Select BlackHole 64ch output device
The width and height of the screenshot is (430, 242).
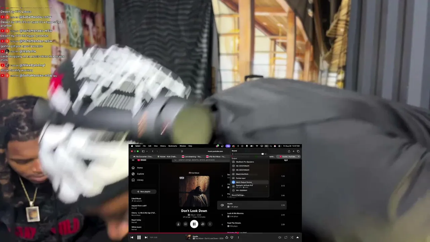click(250, 174)
